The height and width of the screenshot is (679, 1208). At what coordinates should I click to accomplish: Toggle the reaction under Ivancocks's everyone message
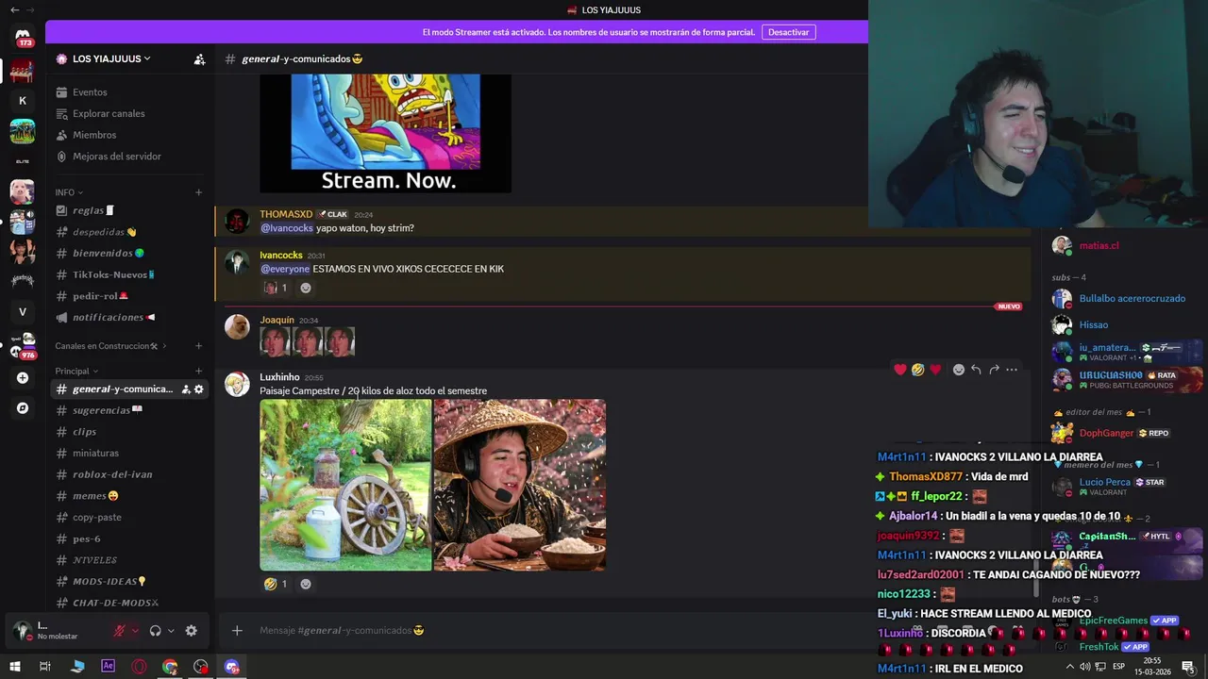click(x=277, y=288)
